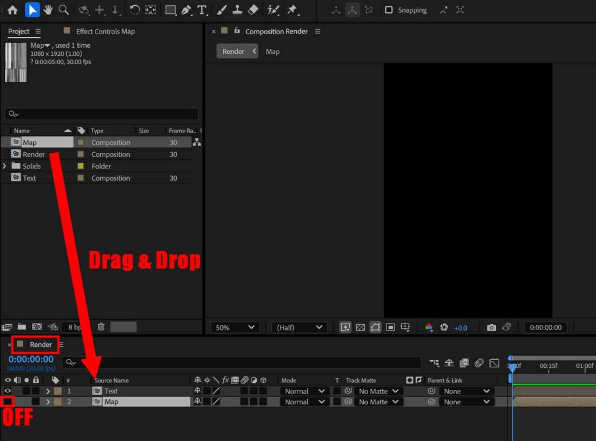Select the Eraser tool
This screenshot has height=441, width=596.
(x=253, y=10)
